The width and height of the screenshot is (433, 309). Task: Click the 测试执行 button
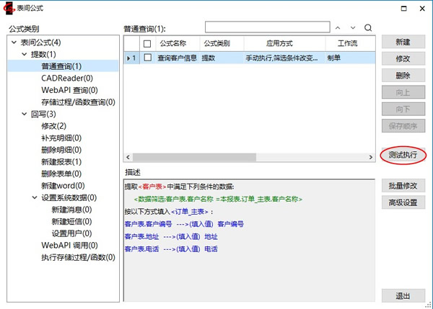pos(403,156)
